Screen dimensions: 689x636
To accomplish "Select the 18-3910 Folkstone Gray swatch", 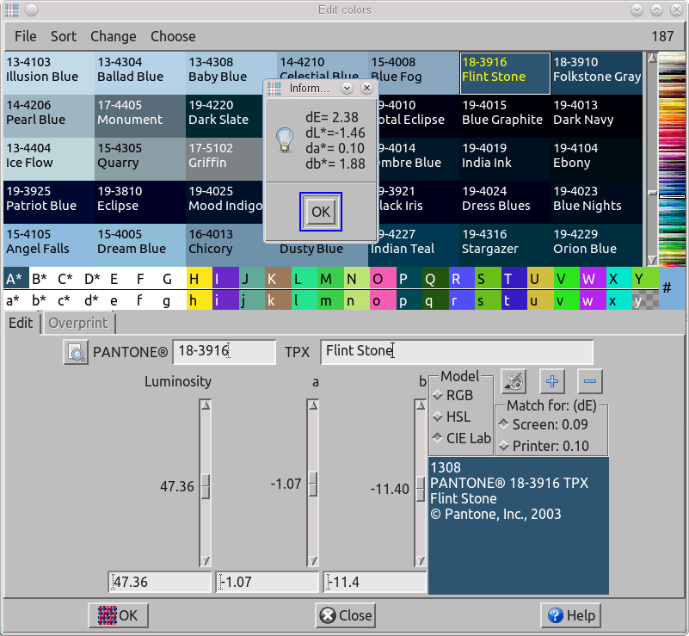I will (x=596, y=73).
